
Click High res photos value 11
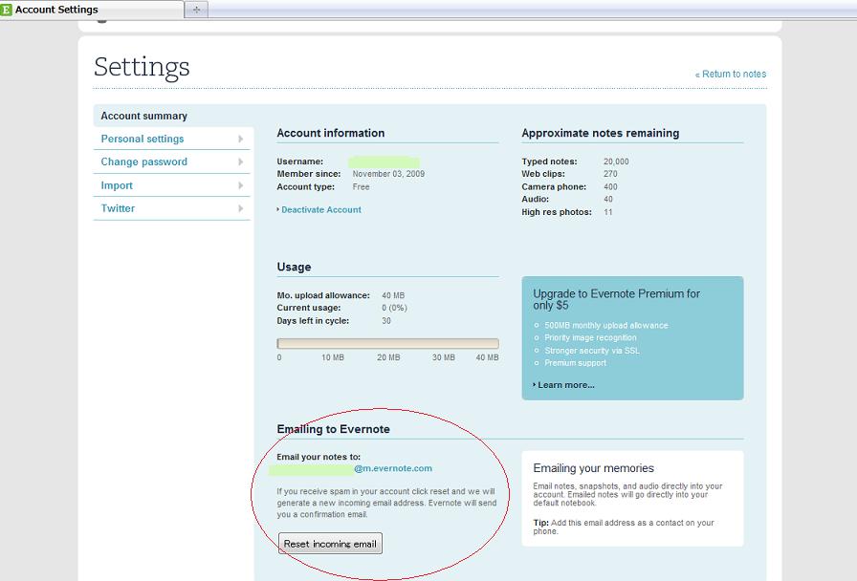click(608, 212)
